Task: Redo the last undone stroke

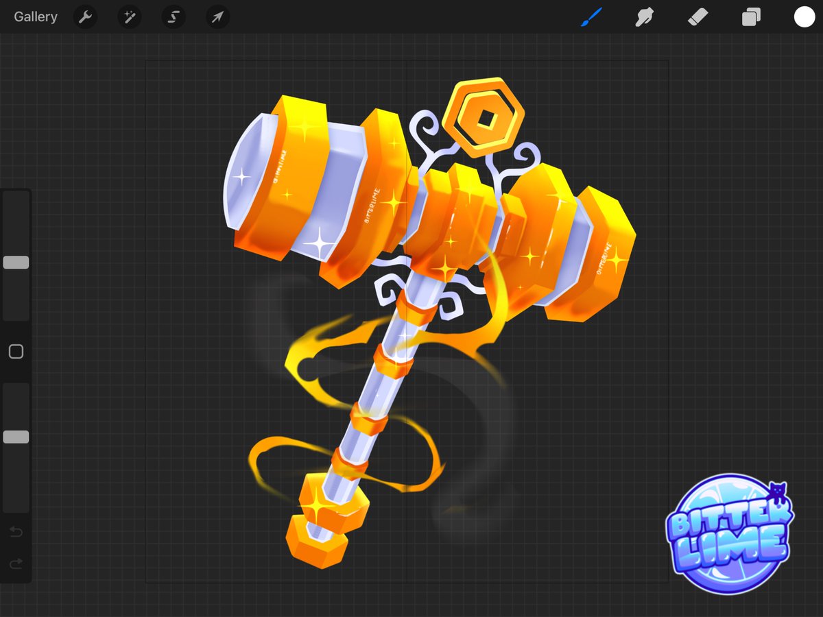Action: pos(16,564)
